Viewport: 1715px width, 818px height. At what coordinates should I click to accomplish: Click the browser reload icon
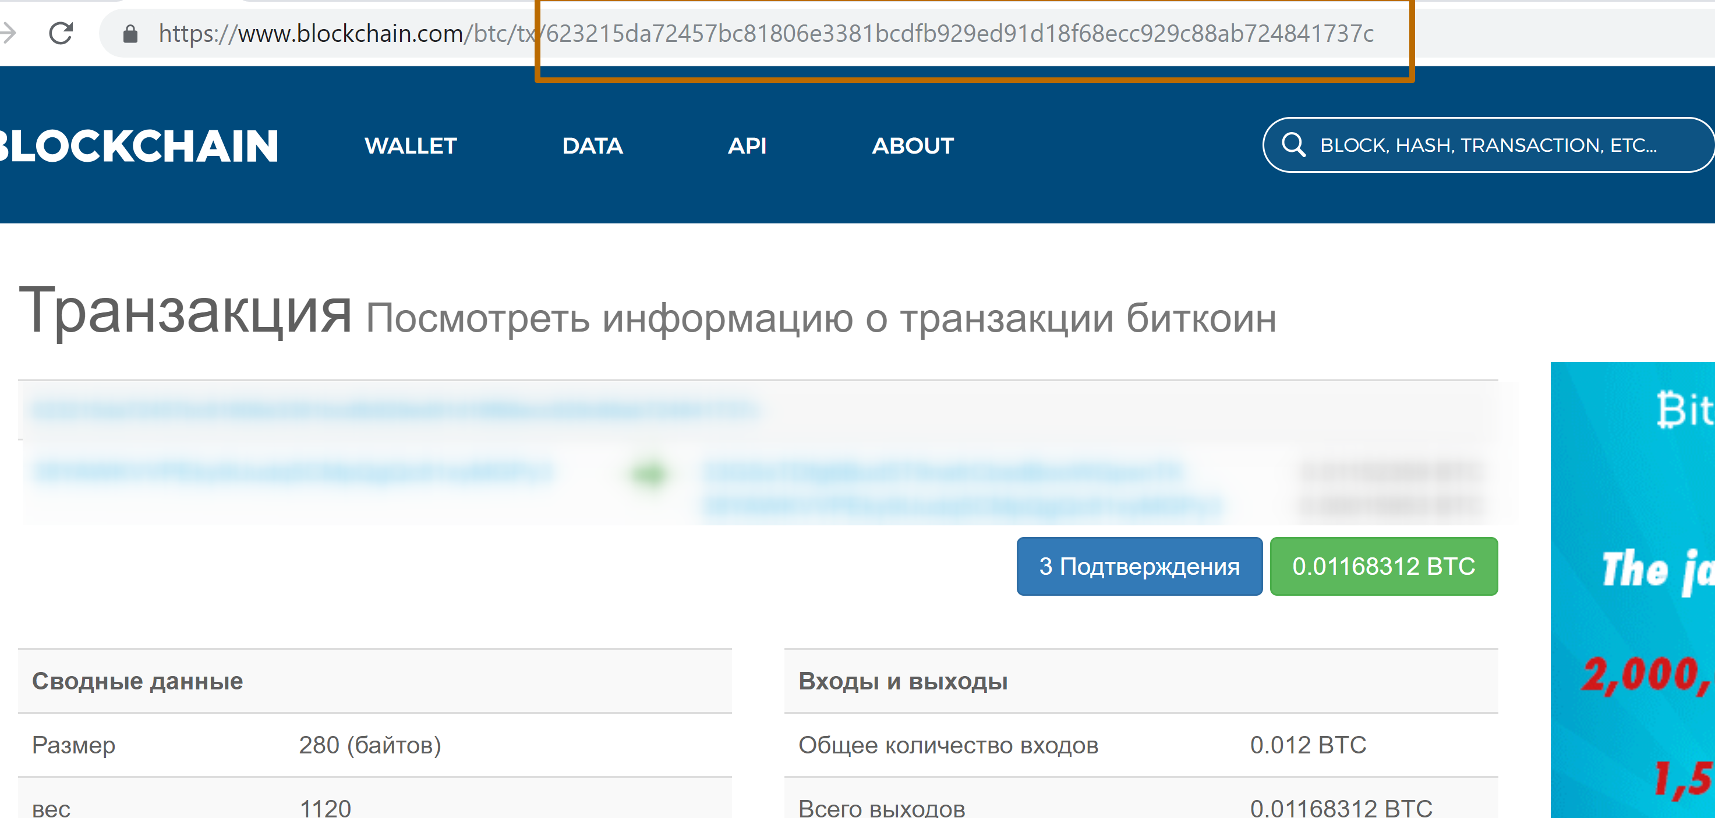click(61, 33)
